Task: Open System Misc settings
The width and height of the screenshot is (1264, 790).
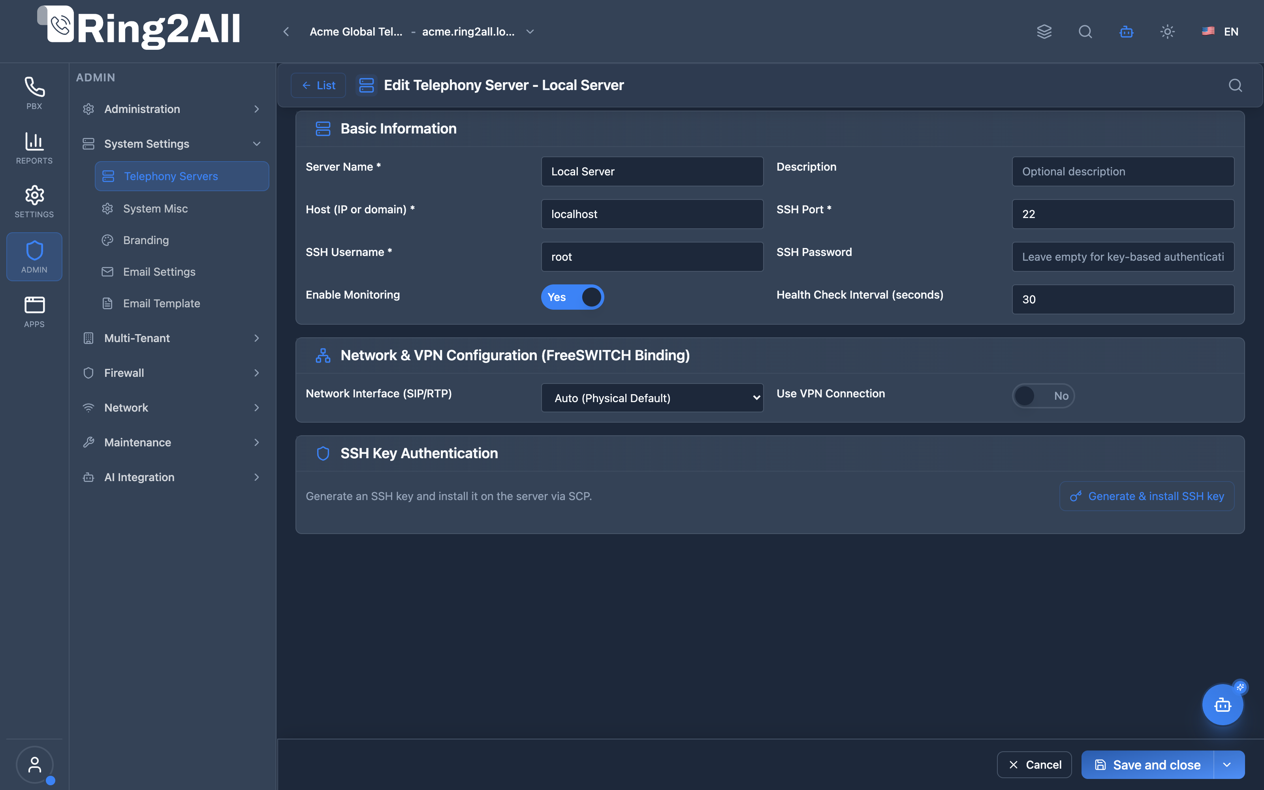Action: pos(182,209)
